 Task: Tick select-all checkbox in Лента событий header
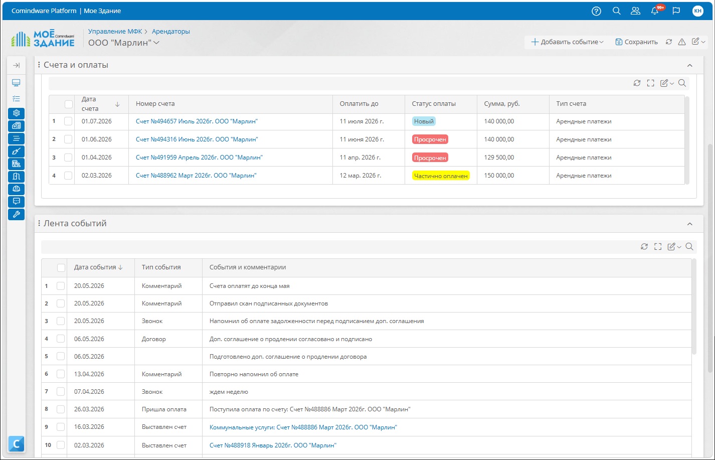coord(61,268)
